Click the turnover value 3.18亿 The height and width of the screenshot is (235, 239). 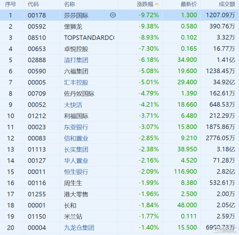point(226,149)
